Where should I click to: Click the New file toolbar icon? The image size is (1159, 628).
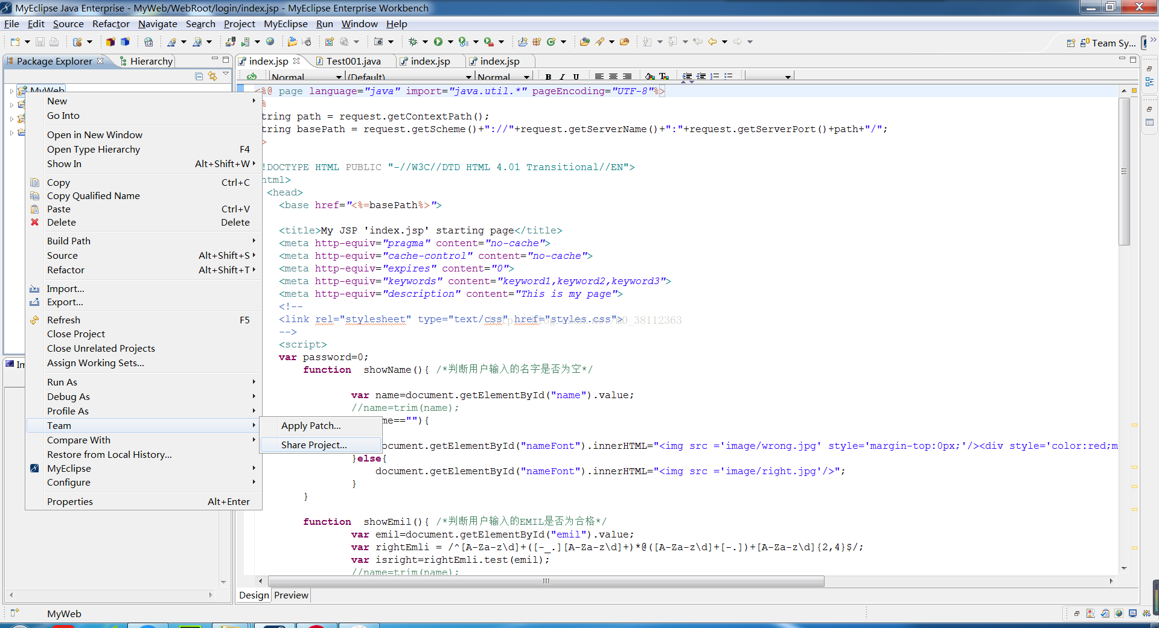click(15, 42)
